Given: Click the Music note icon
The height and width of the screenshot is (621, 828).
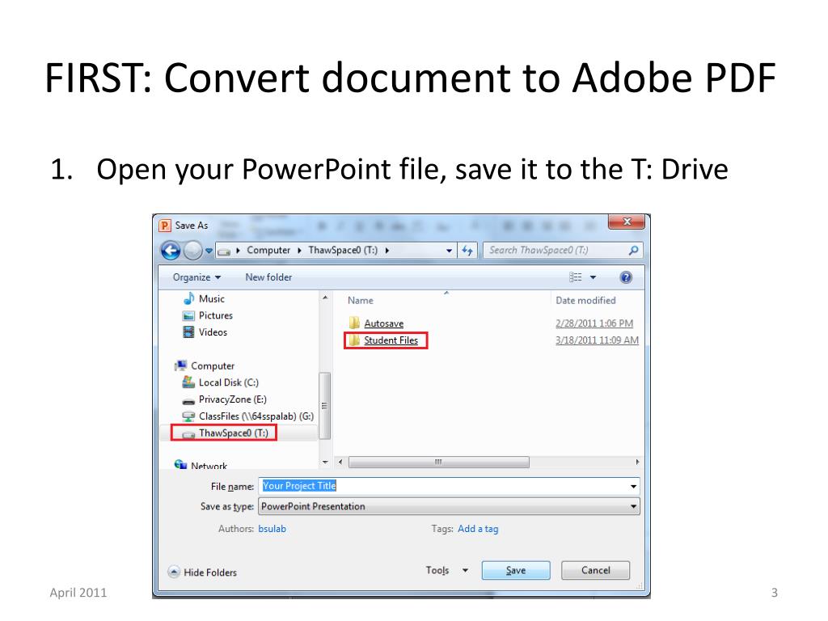Looking at the screenshot, I should 188,299.
